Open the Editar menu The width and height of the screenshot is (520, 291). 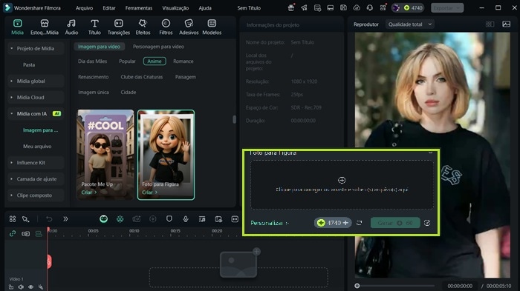(108, 8)
